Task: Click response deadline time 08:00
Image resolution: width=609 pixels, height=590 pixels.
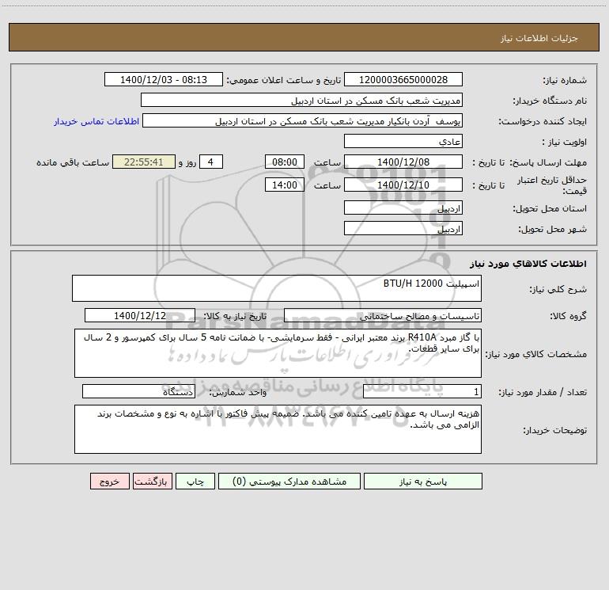Action: [x=284, y=162]
